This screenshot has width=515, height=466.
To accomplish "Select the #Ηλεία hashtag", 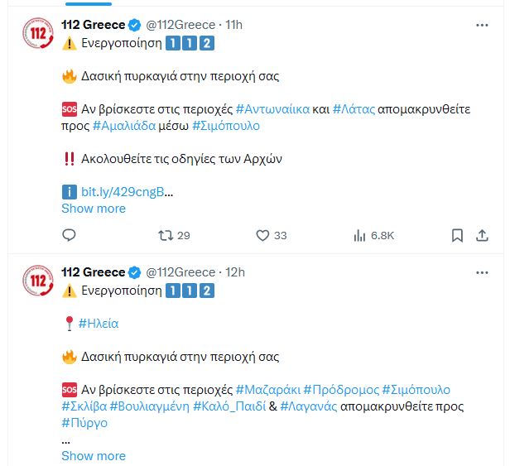I will [99, 324].
